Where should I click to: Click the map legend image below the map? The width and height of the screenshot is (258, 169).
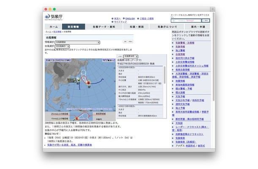80,116
